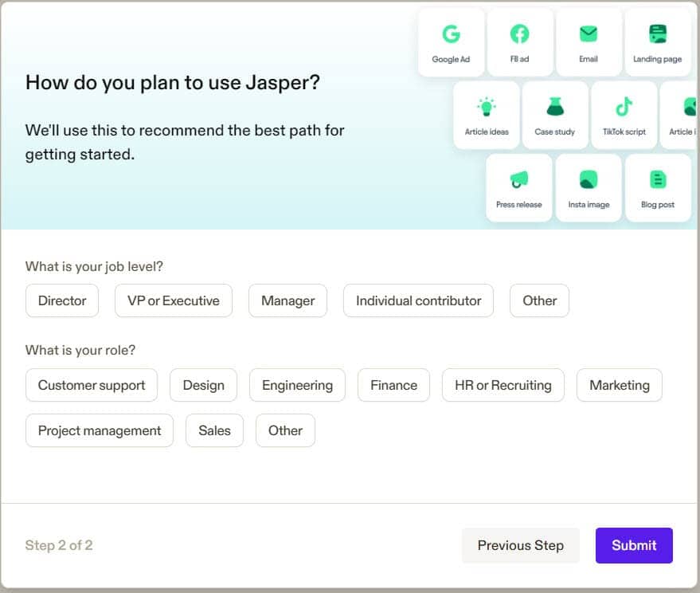Select VP or Executive job level
700x593 pixels.
[174, 300]
